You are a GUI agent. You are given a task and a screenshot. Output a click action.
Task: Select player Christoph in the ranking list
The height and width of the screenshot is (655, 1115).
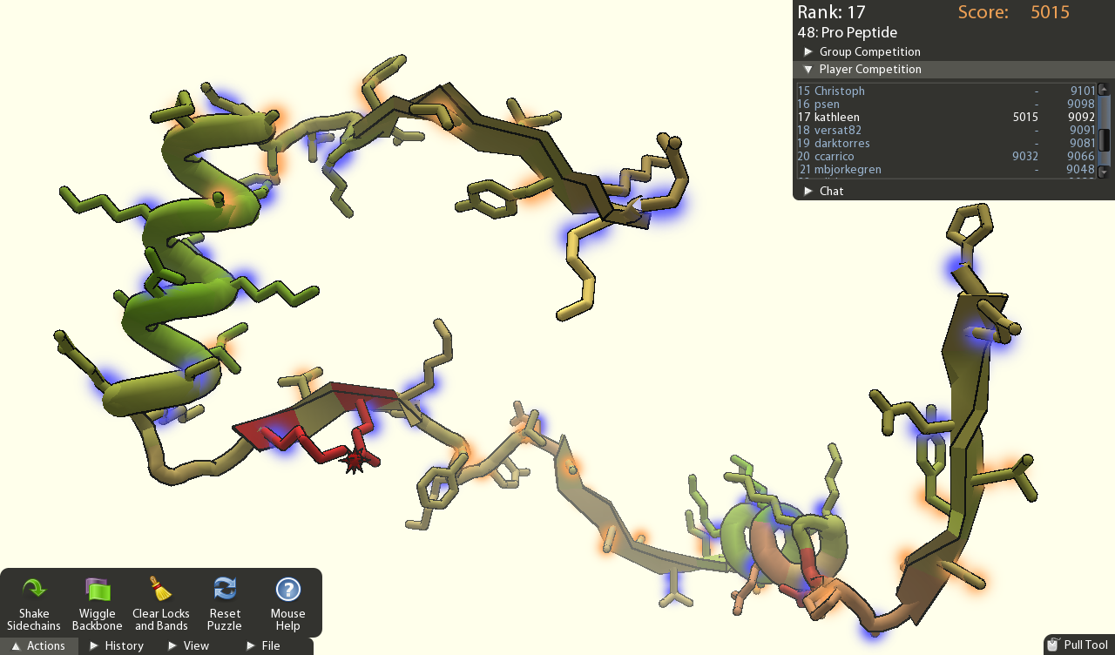point(839,91)
